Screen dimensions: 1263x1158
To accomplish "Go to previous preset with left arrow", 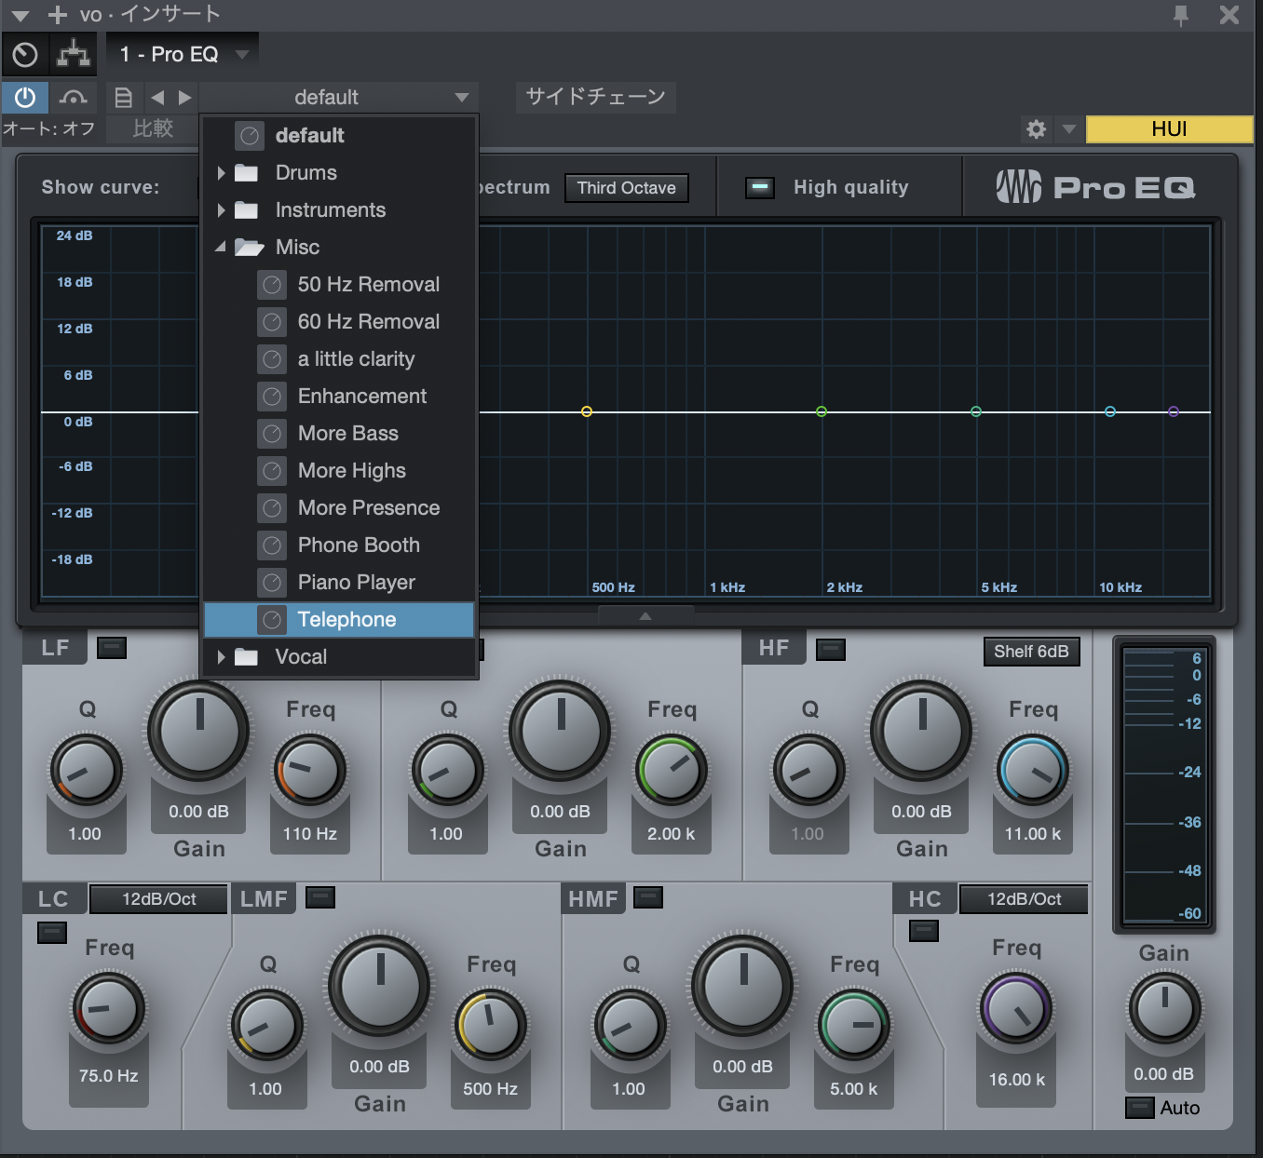I will point(157,97).
